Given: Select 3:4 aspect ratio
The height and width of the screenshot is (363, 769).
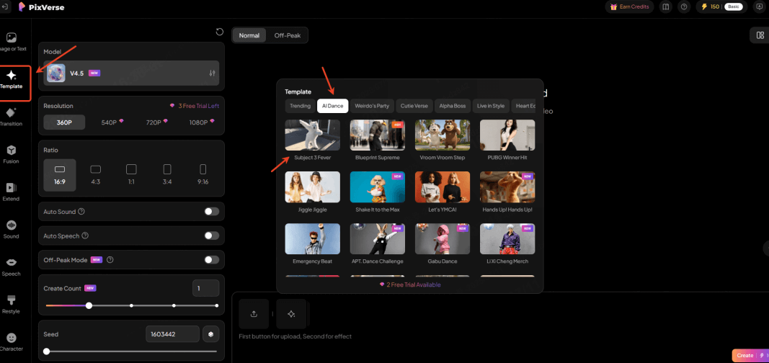Looking at the screenshot, I should [167, 175].
